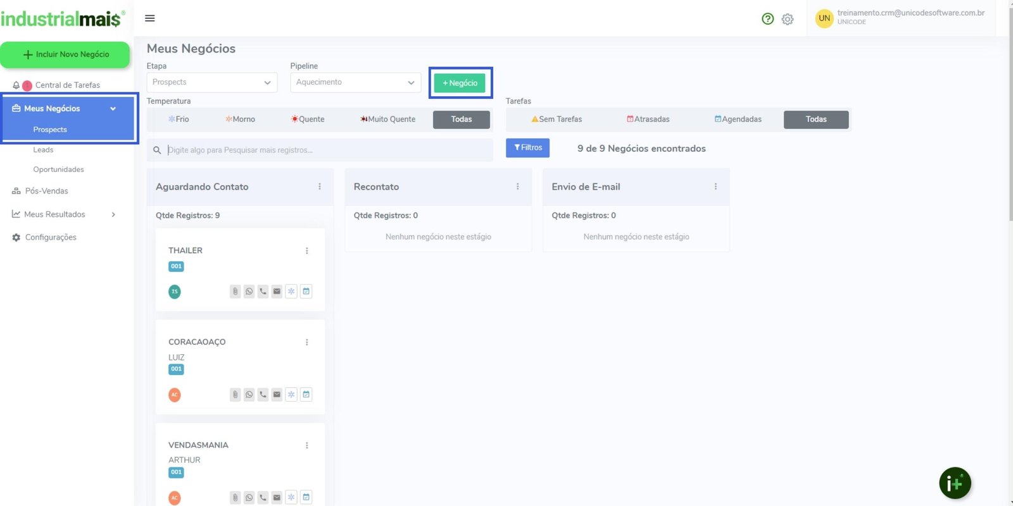
Task: Click the calendar task icon on the THAILER card
Action: (306, 292)
